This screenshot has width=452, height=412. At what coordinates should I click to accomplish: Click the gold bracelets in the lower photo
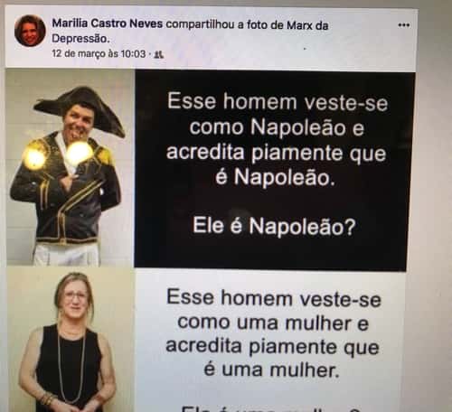(46, 399)
